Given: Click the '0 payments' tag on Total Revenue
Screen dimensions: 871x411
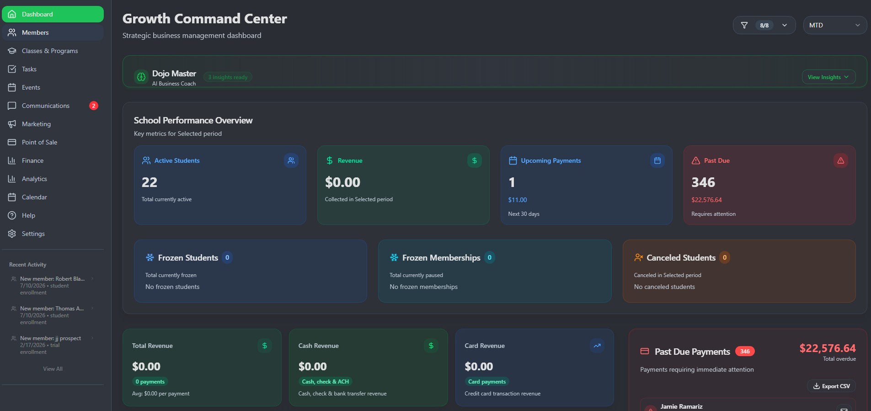Looking at the screenshot, I should click(150, 382).
